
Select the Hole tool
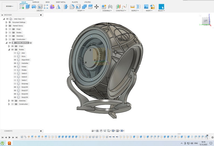coord(40,6)
